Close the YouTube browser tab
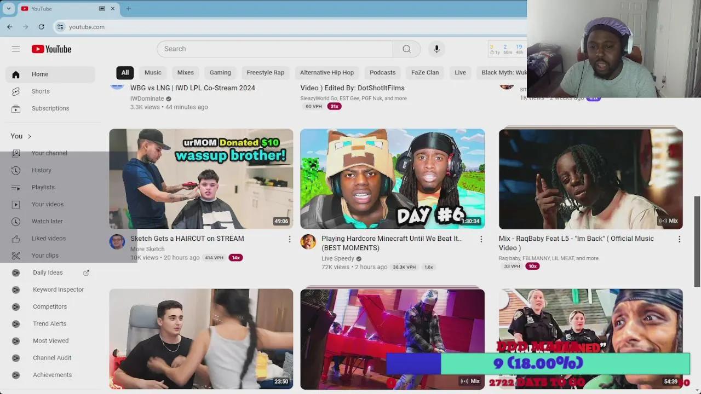This screenshot has width=701, height=394. point(113,9)
